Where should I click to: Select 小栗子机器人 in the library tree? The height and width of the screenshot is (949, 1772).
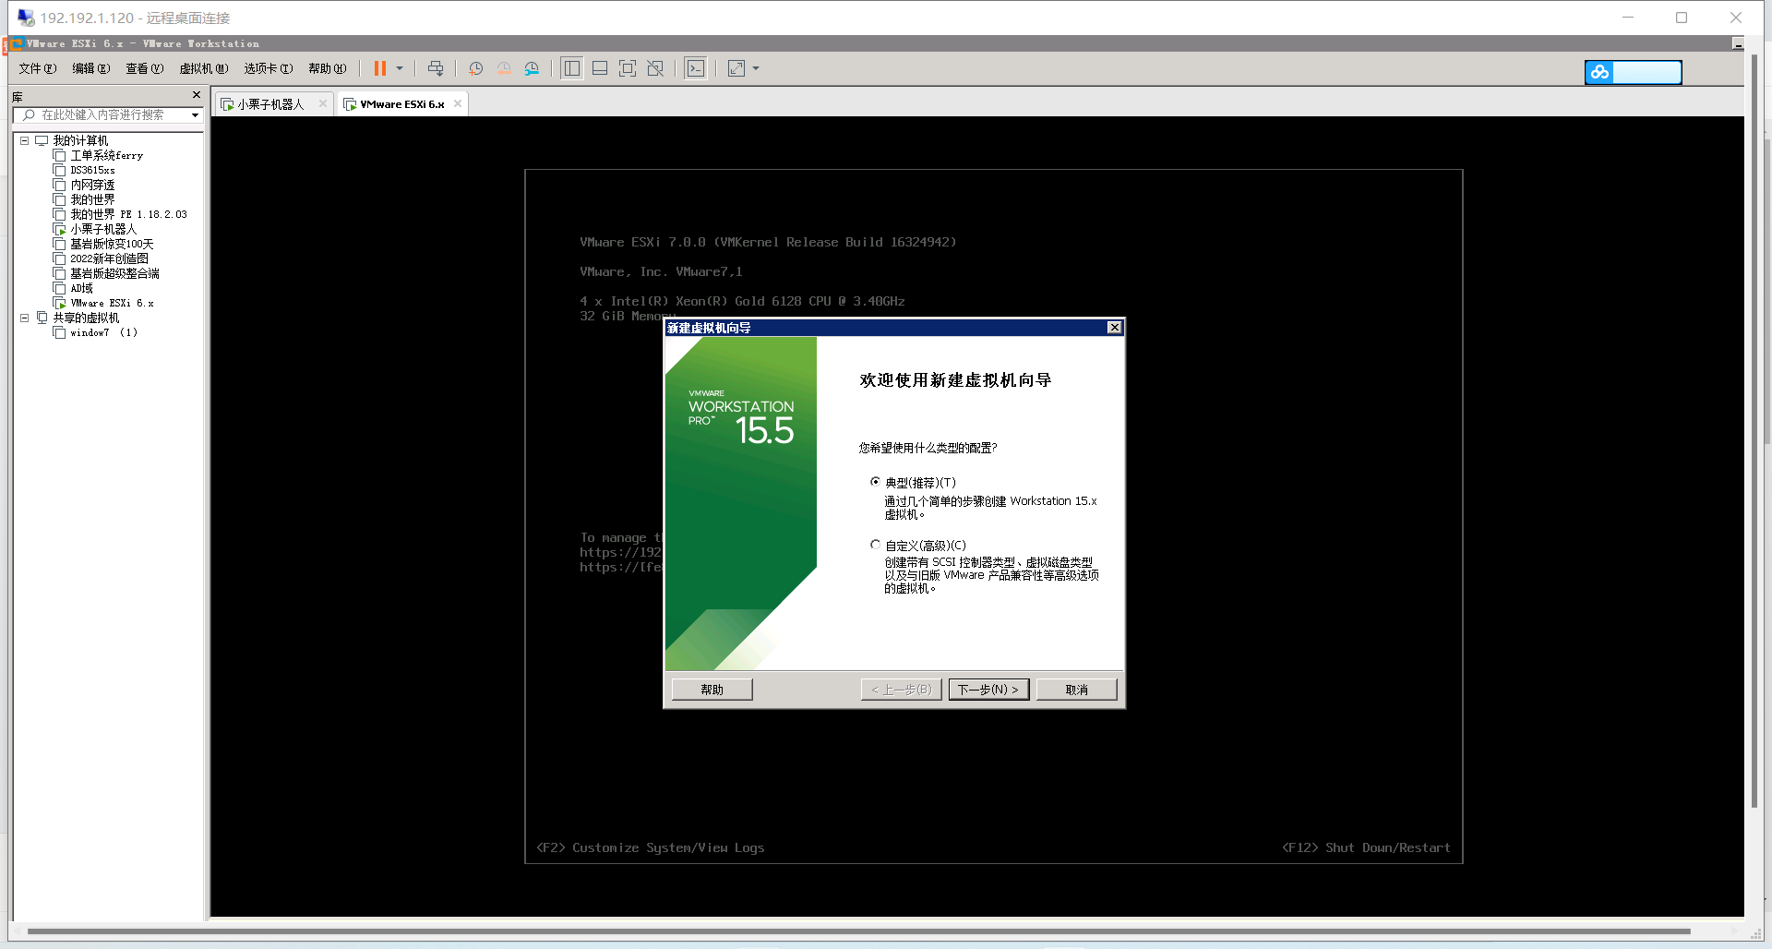click(x=103, y=229)
